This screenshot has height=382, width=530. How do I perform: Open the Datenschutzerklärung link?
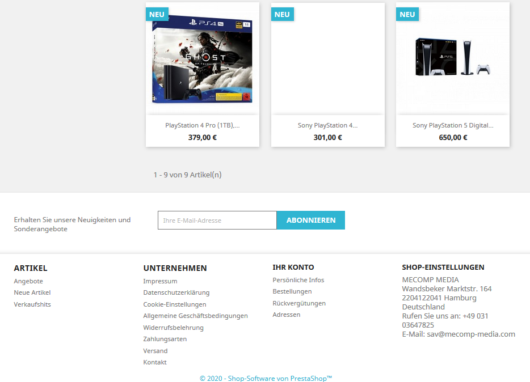176,292
